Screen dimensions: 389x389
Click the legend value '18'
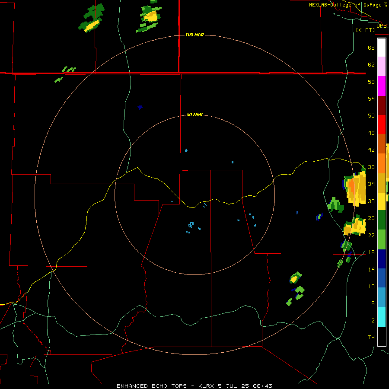371,252
